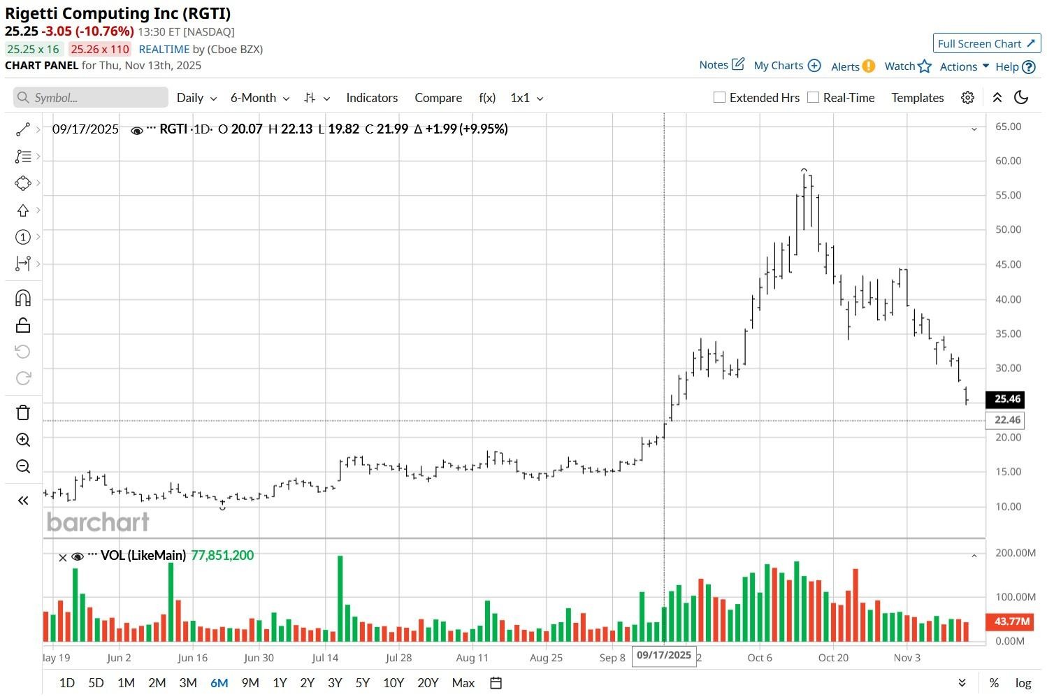
Task: Open the f(x) expressions menu
Action: 487,98
